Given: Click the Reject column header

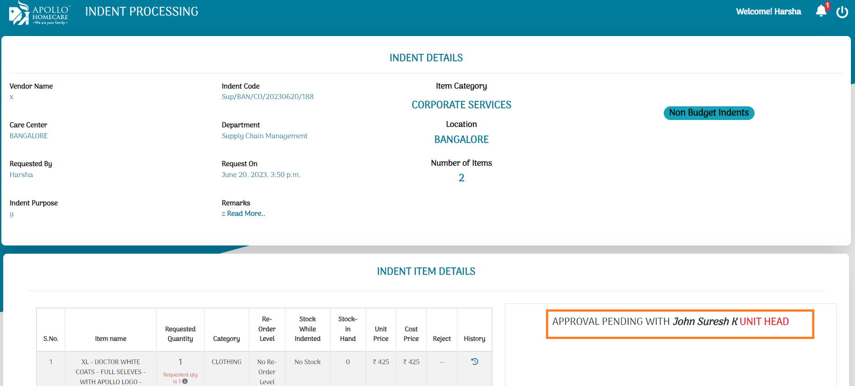Looking at the screenshot, I should [x=441, y=339].
